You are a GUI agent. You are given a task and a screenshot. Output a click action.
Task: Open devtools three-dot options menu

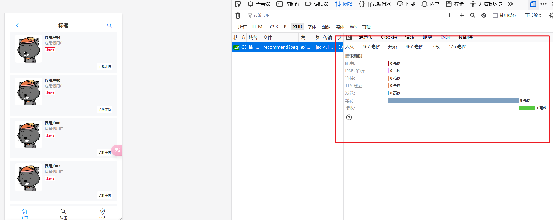[x=543, y=4]
